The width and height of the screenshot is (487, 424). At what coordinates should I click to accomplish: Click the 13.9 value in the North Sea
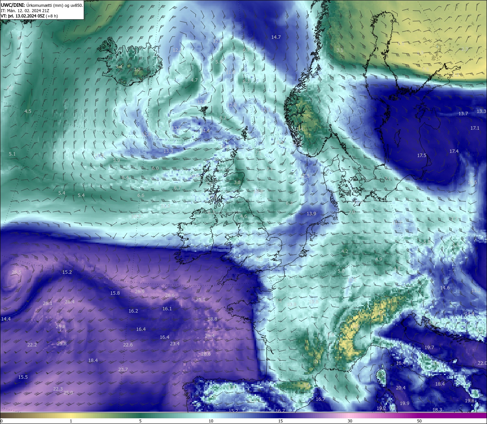click(x=311, y=214)
